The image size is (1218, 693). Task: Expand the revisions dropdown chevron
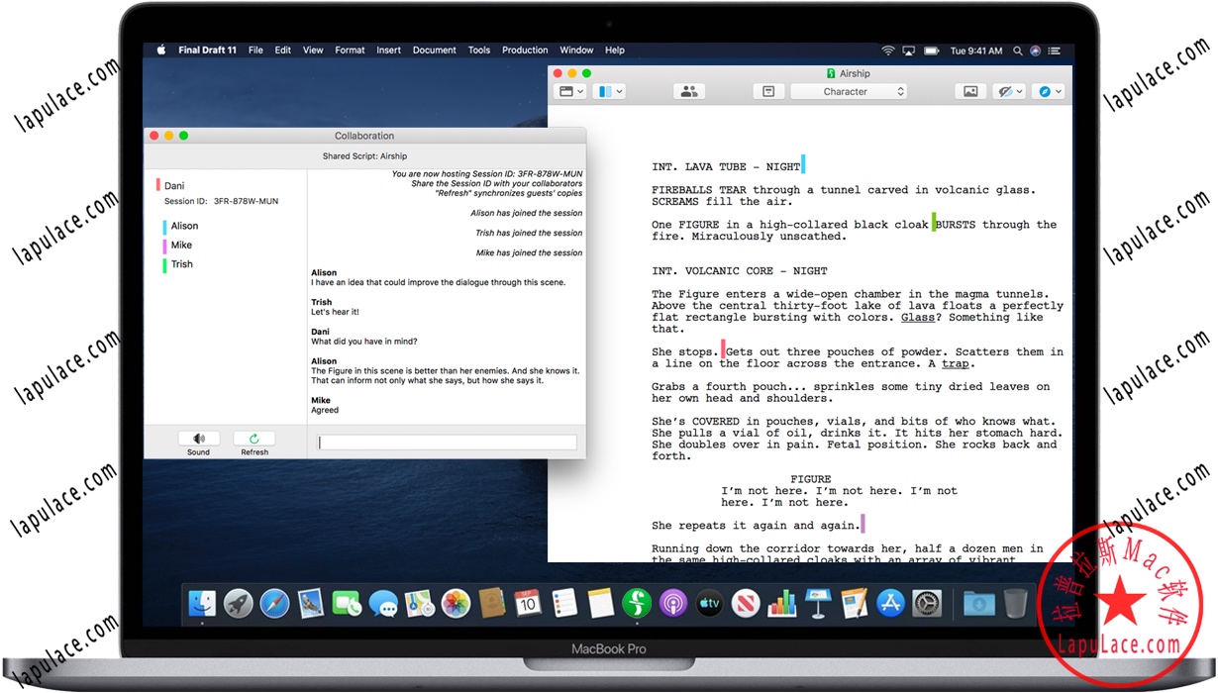pos(1019,90)
